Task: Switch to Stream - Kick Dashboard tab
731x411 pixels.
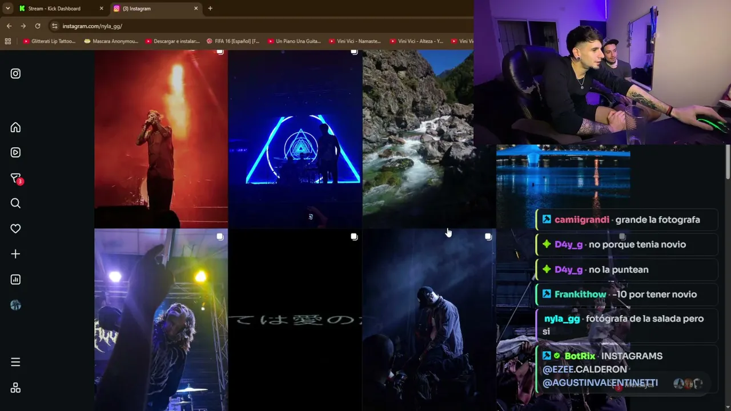Action: tap(62, 9)
